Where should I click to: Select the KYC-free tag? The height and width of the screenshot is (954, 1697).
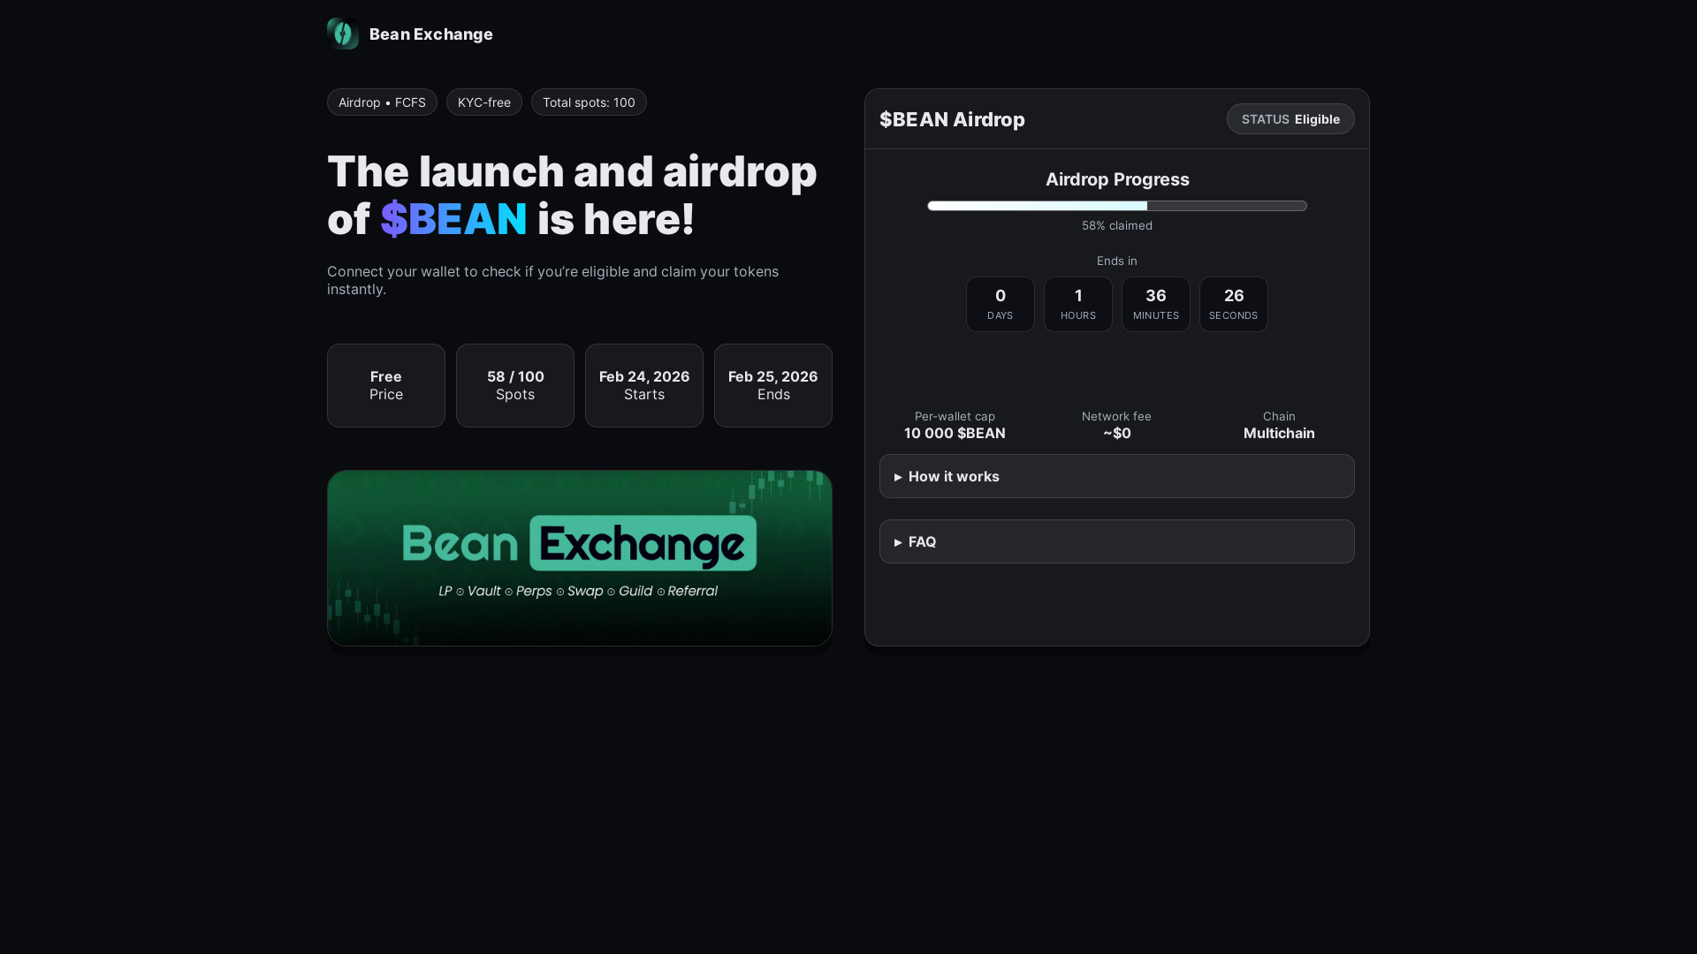(x=484, y=102)
